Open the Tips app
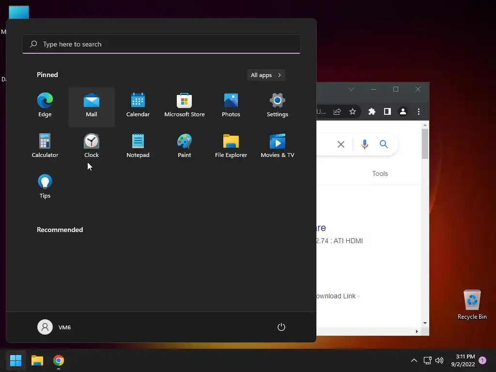The image size is (496, 372). tap(45, 186)
